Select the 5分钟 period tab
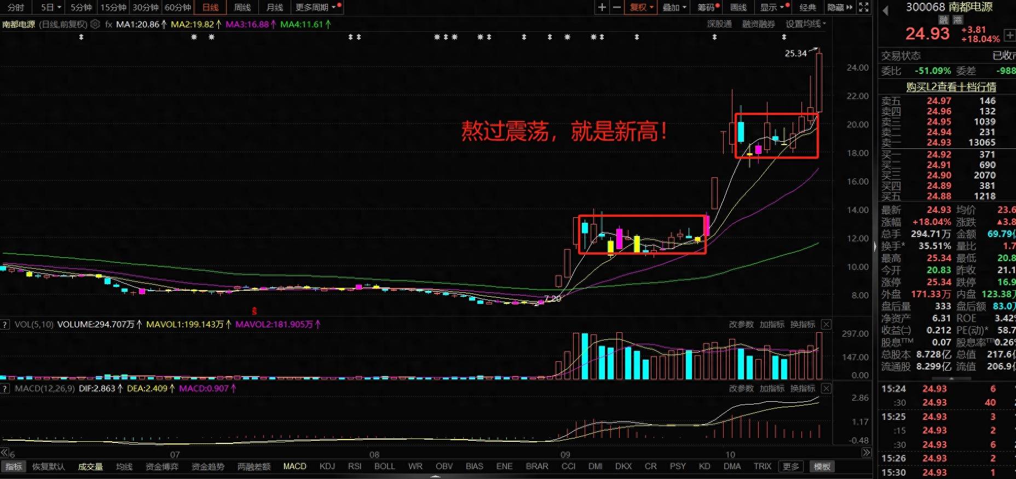 pos(81,7)
